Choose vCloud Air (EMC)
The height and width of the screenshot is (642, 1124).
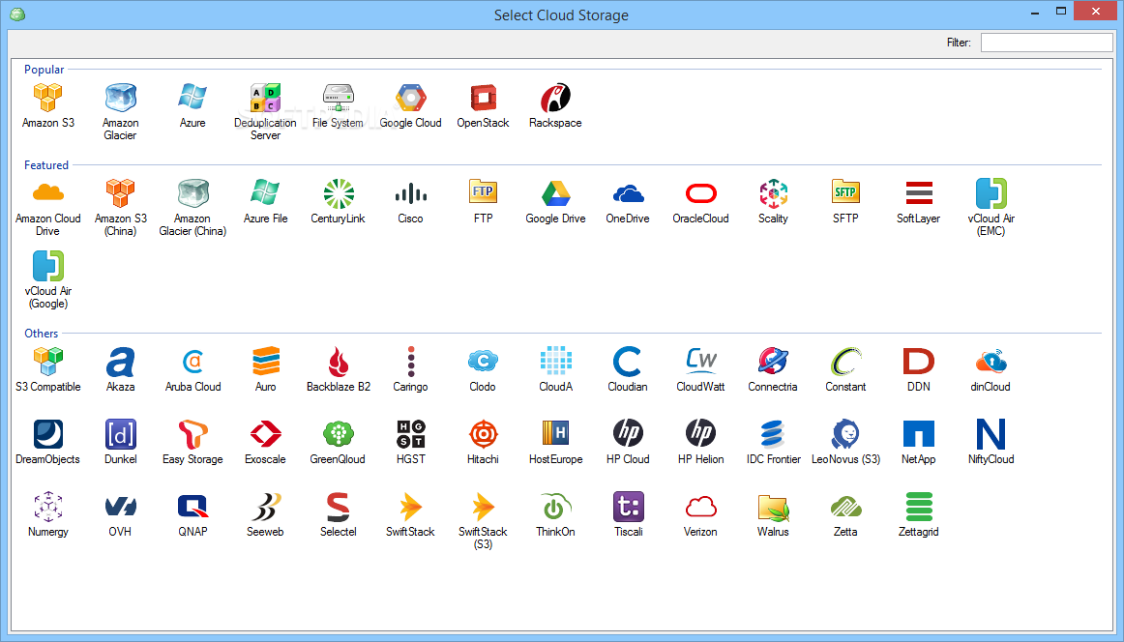click(x=991, y=192)
